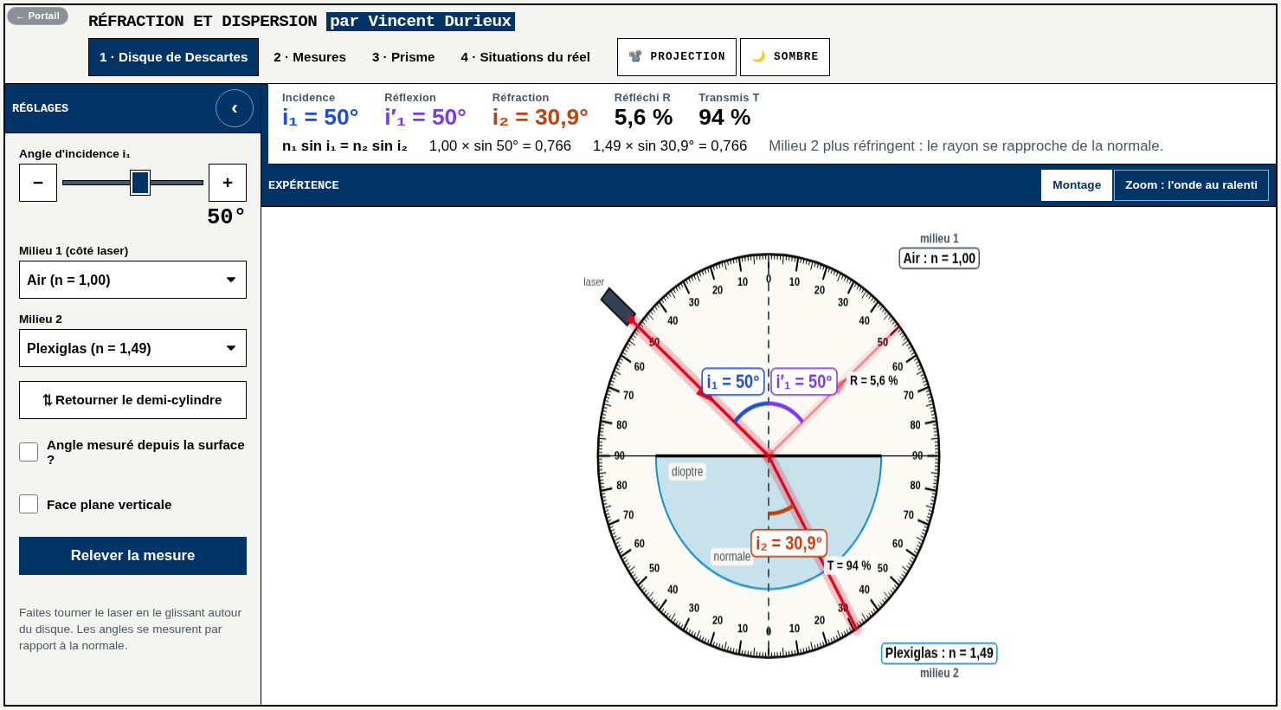
Task: Select the Montage view
Action: 1077,185
